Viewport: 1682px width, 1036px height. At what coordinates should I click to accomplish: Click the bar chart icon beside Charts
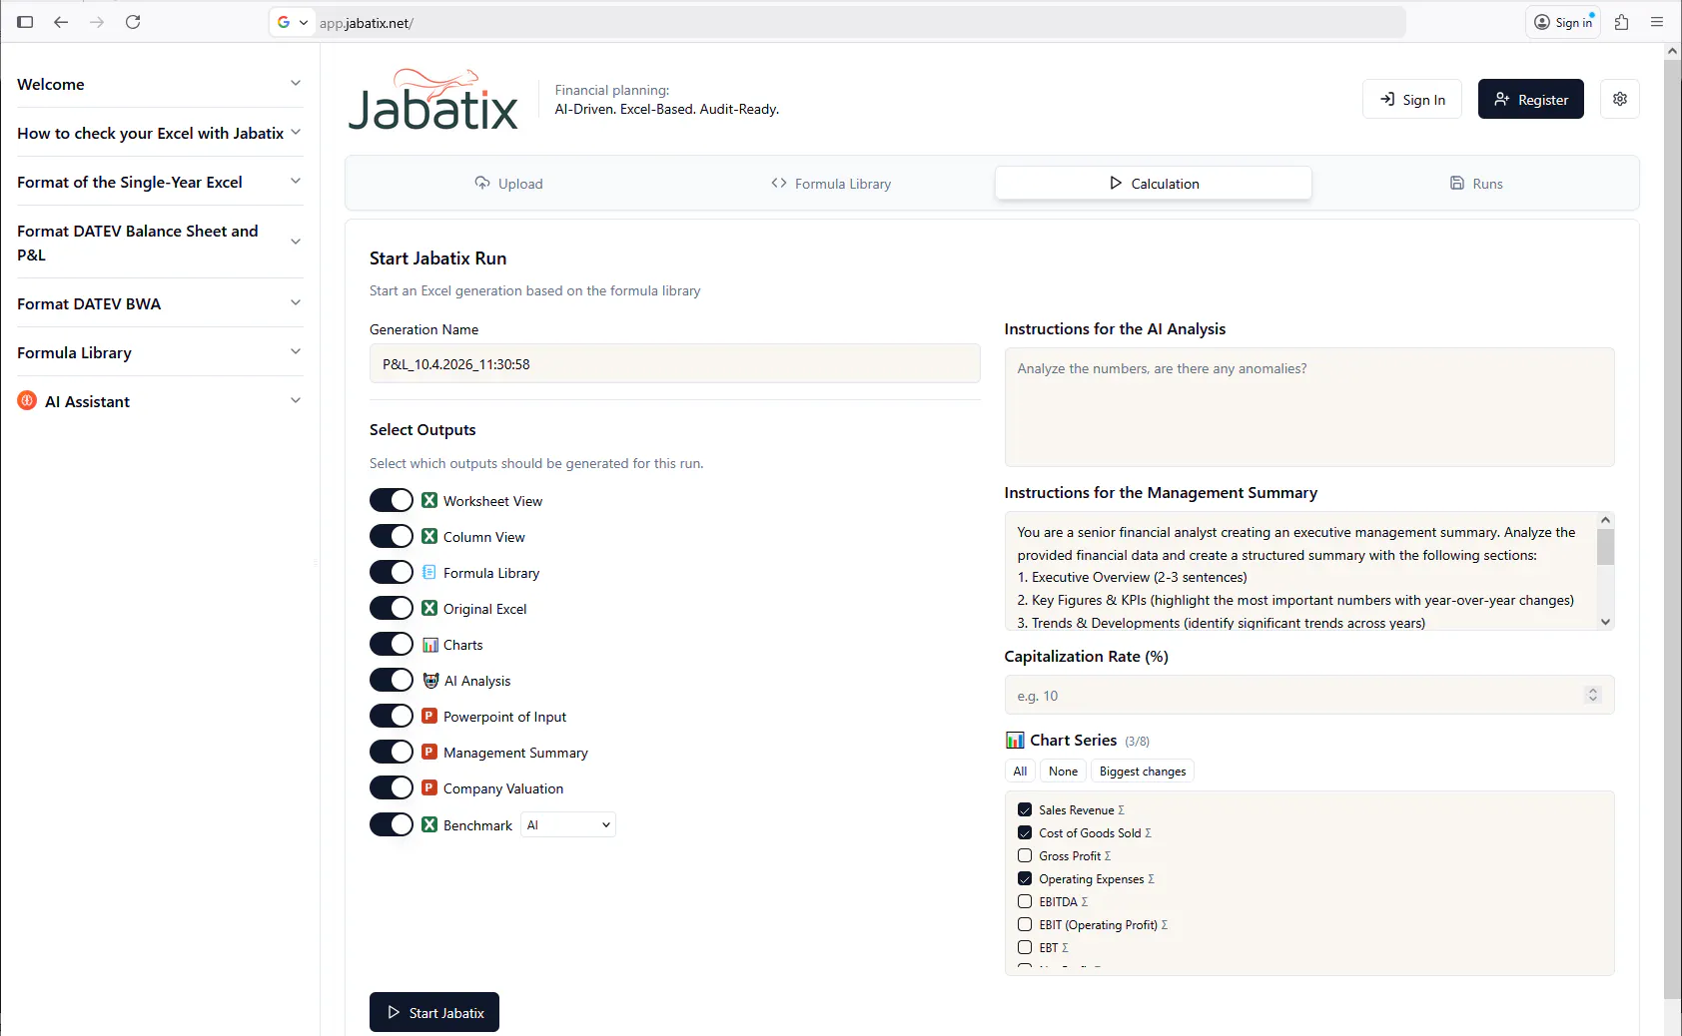(430, 645)
